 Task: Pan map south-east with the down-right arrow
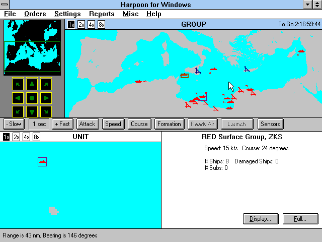(46, 112)
